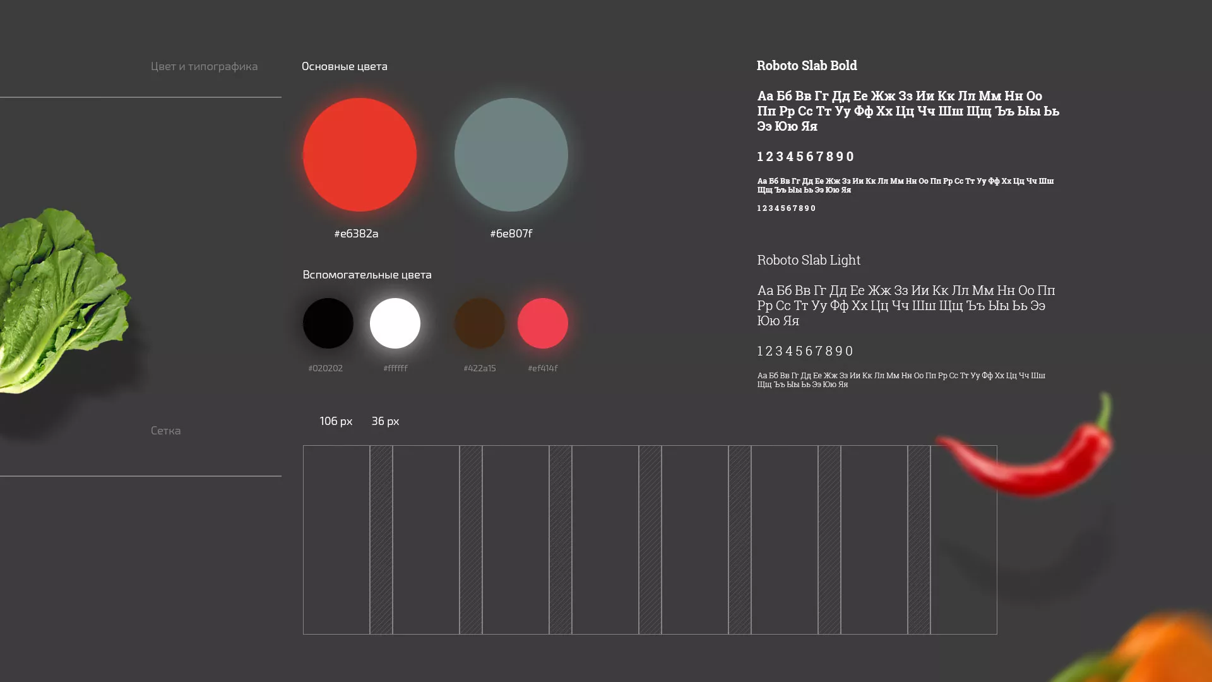Pick the black #020202 swatch
This screenshot has width=1212, height=682.
[328, 323]
